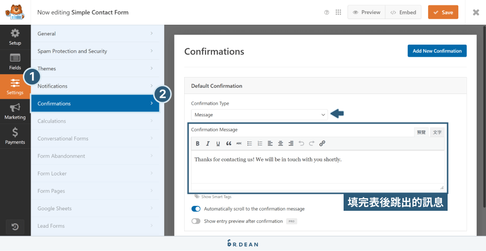
Task: Open the Payments dollar panel
Action: click(15, 136)
